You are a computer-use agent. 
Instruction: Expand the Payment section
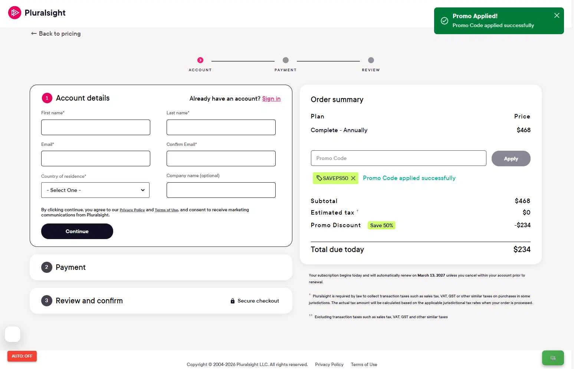click(161, 267)
